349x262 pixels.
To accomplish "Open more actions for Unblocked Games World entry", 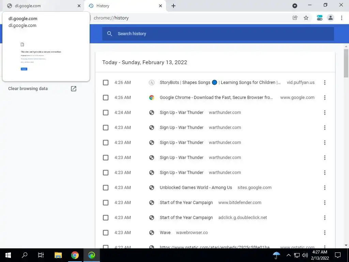I will [325, 188].
